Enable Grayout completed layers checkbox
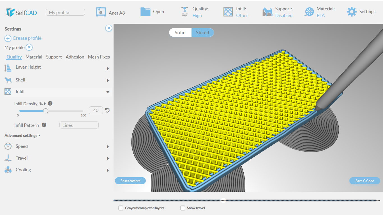The height and width of the screenshot is (215, 383). [121, 208]
